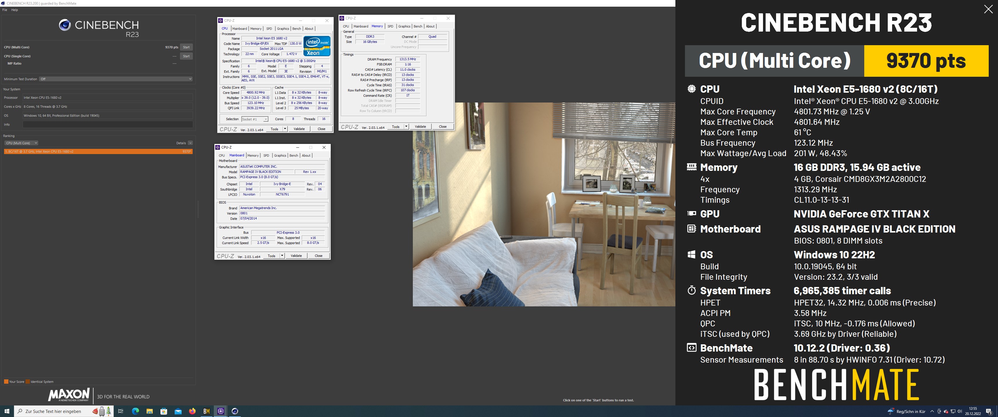Image resolution: width=998 pixels, height=417 pixels.
Task: Open the OneDrive tray icon with error
Action: pyautogui.click(x=946, y=411)
